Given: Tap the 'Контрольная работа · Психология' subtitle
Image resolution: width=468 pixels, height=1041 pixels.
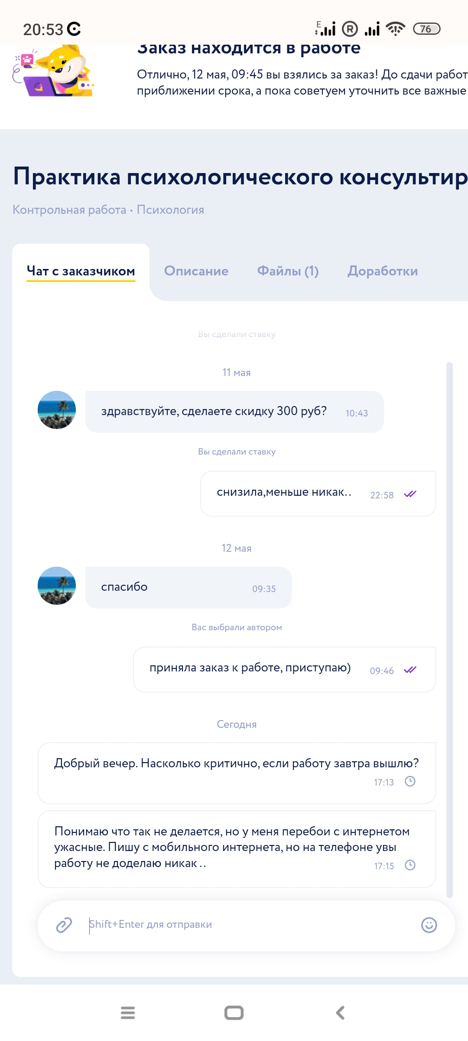Looking at the screenshot, I should click(108, 210).
